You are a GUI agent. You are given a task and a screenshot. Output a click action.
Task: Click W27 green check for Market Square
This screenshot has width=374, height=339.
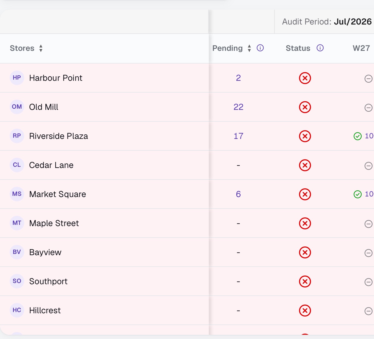(358, 194)
